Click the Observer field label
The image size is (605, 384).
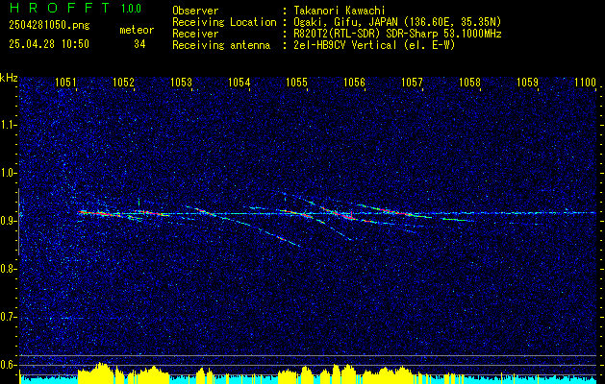[x=195, y=11]
